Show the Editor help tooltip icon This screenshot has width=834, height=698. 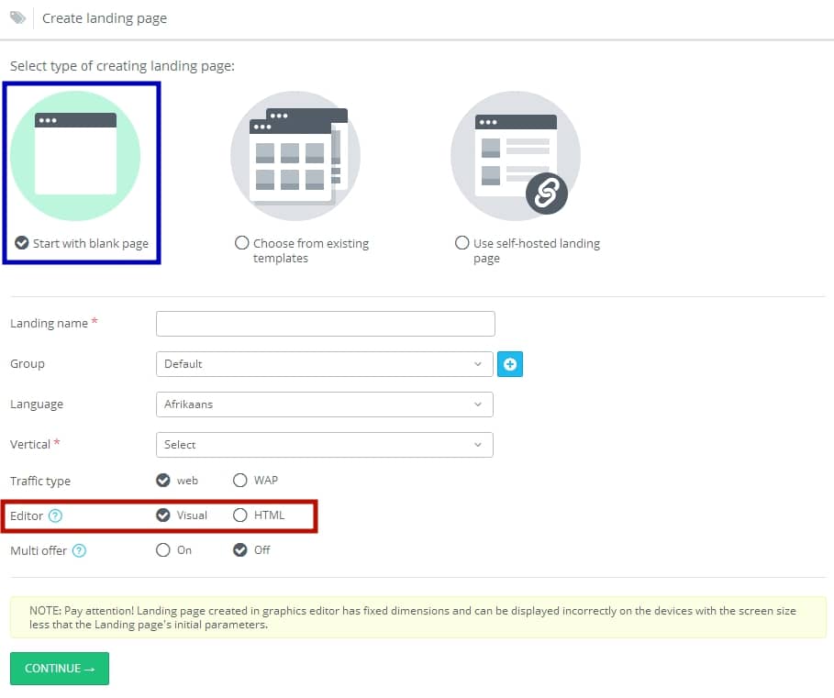click(x=55, y=515)
